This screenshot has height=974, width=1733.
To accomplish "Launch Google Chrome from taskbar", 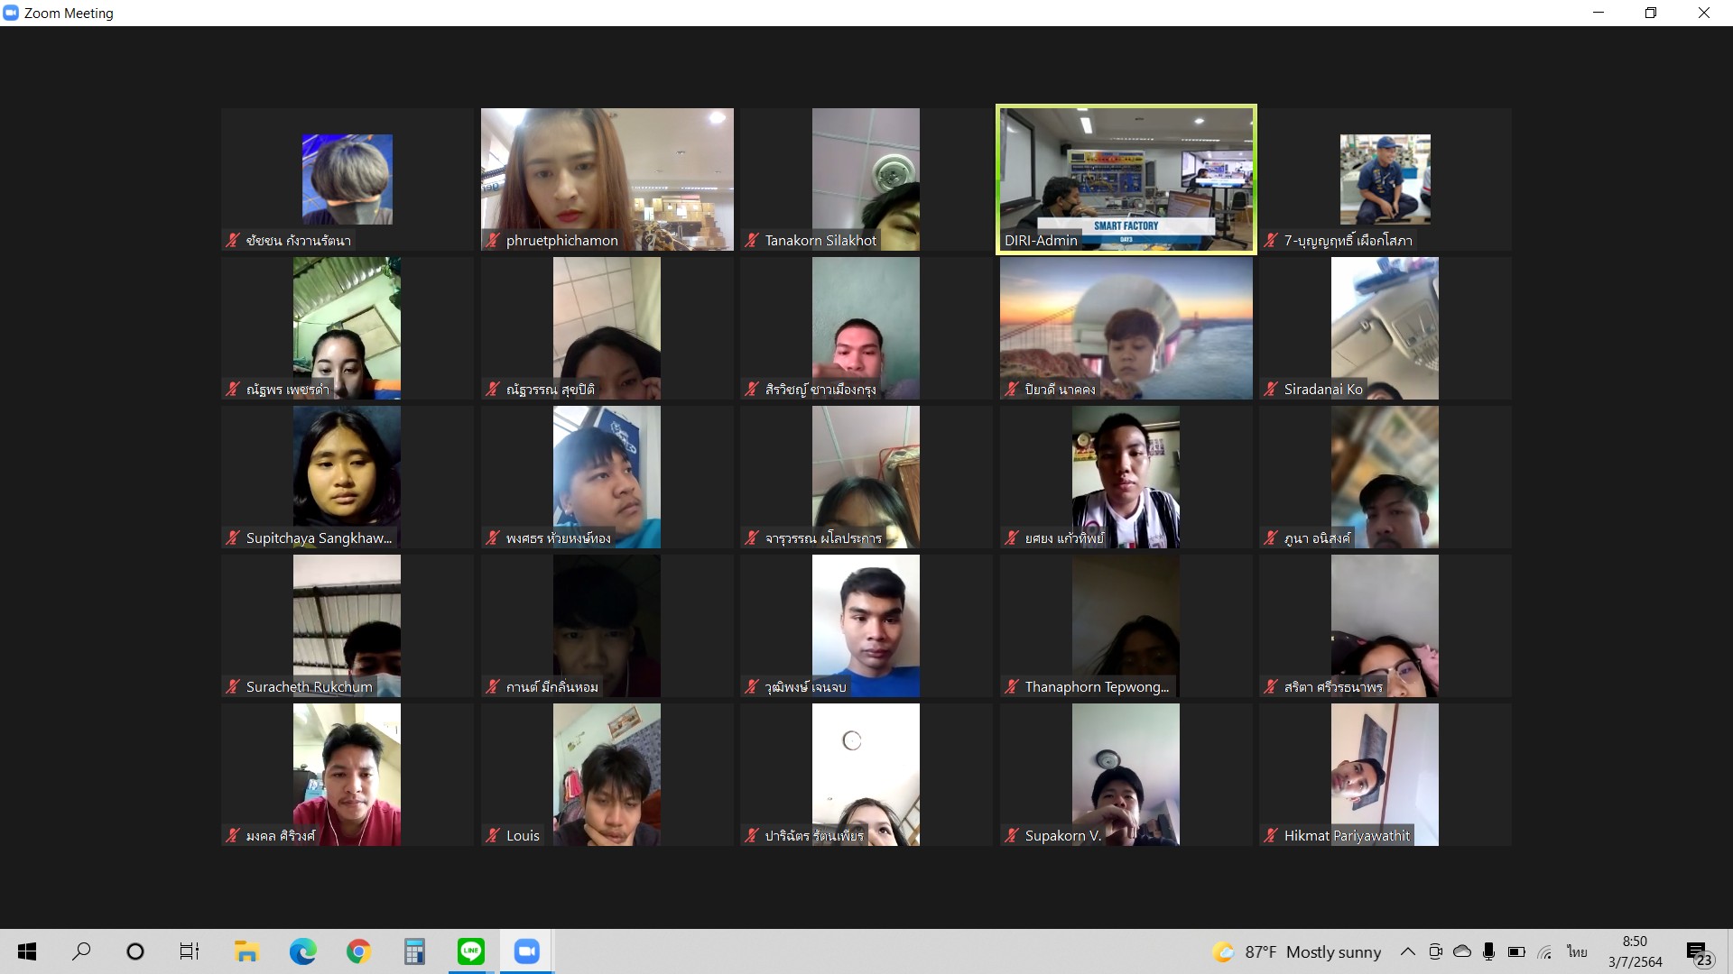I will pos(358,951).
